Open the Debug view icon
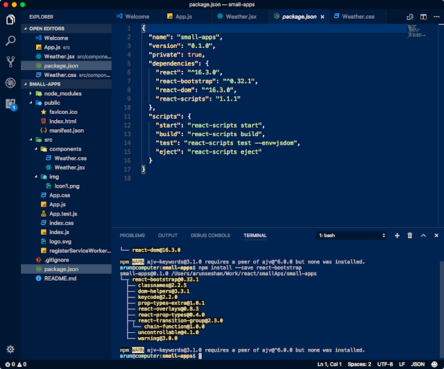 (10, 83)
